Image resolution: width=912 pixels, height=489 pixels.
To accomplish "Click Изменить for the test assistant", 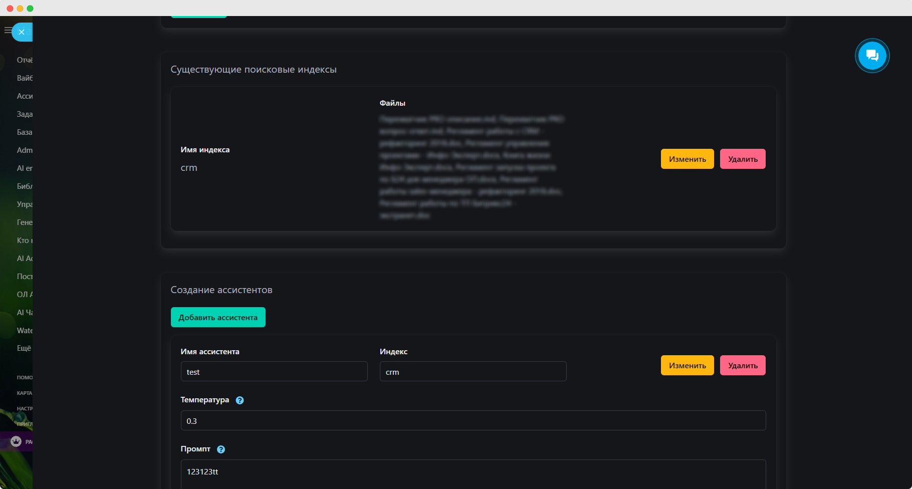I will point(687,365).
